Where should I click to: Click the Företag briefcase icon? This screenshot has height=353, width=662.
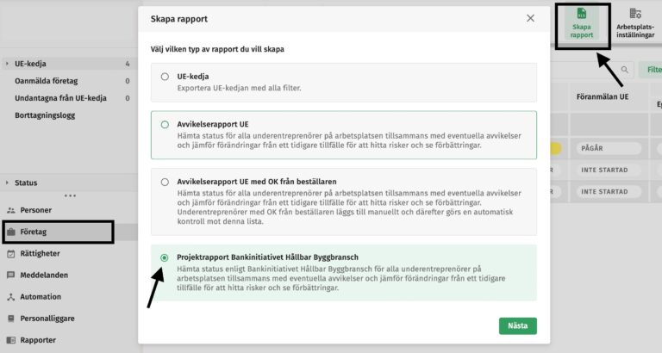(x=10, y=232)
